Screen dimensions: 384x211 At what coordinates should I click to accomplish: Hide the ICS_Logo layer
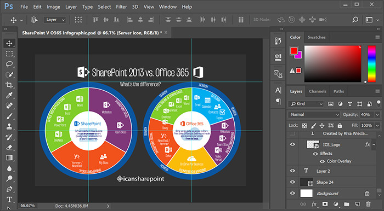[x=292, y=144]
